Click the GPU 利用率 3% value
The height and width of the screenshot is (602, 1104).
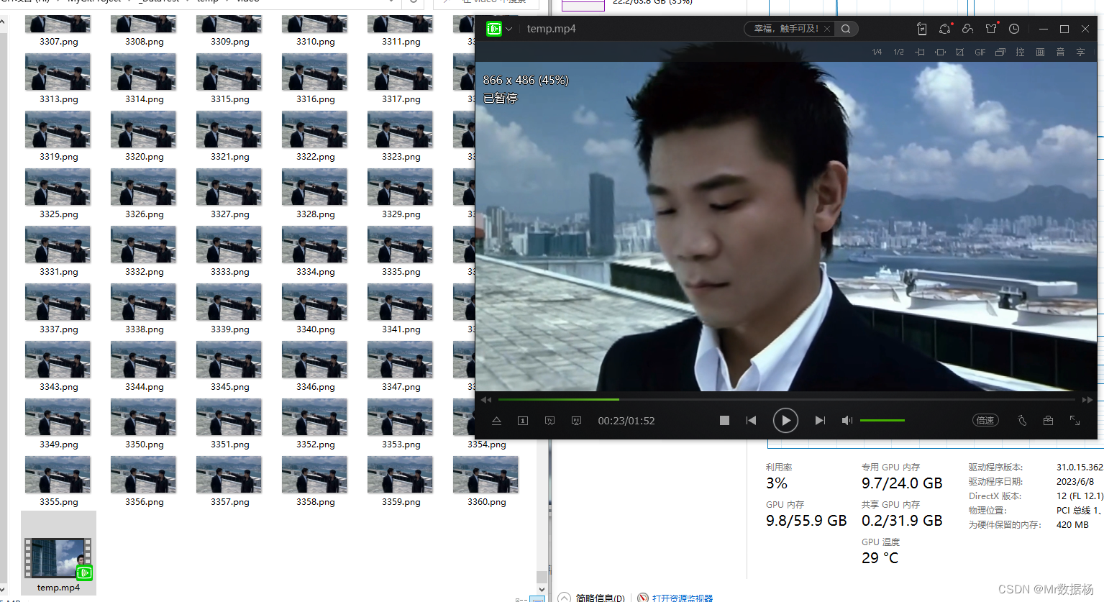777,483
